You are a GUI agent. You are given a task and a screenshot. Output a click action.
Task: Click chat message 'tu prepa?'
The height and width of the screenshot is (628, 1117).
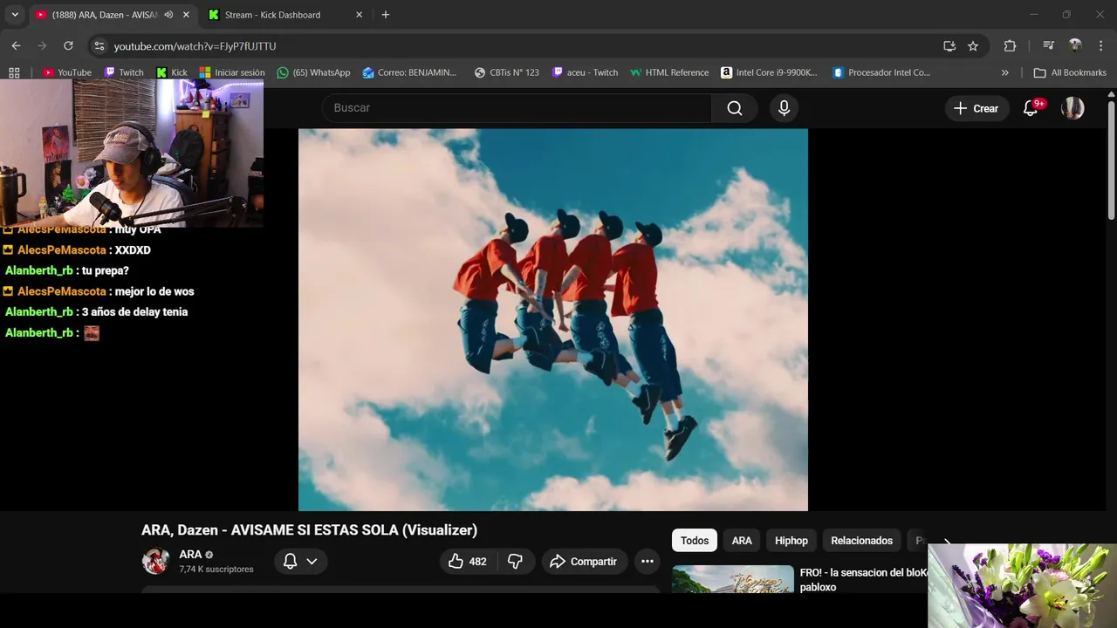[x=106, y=270]
